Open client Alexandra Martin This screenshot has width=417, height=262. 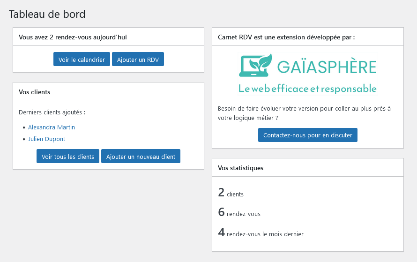coord(52,127)
